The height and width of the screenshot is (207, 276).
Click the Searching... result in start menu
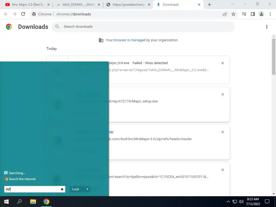click(15, 173)
